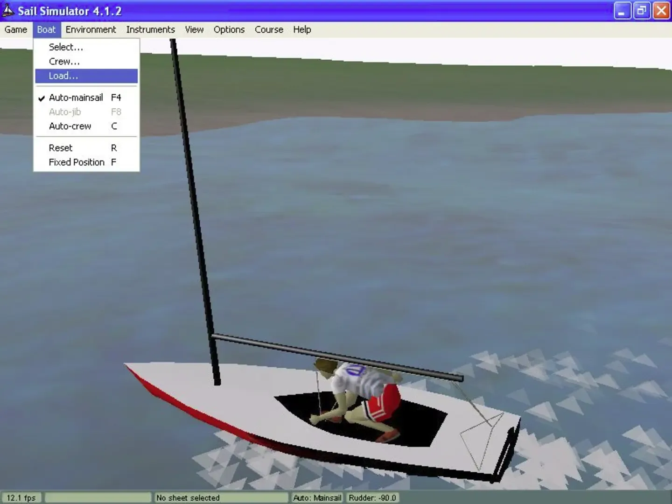Viewport: 672px width, 504px height.
Task: Restore down the Sail Simulator window
Action: click(x=642, y=11)
